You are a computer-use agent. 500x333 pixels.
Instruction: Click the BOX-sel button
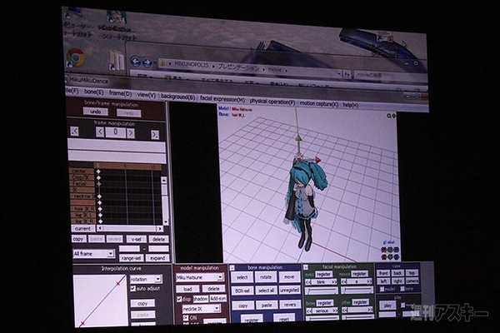(242, 291)
